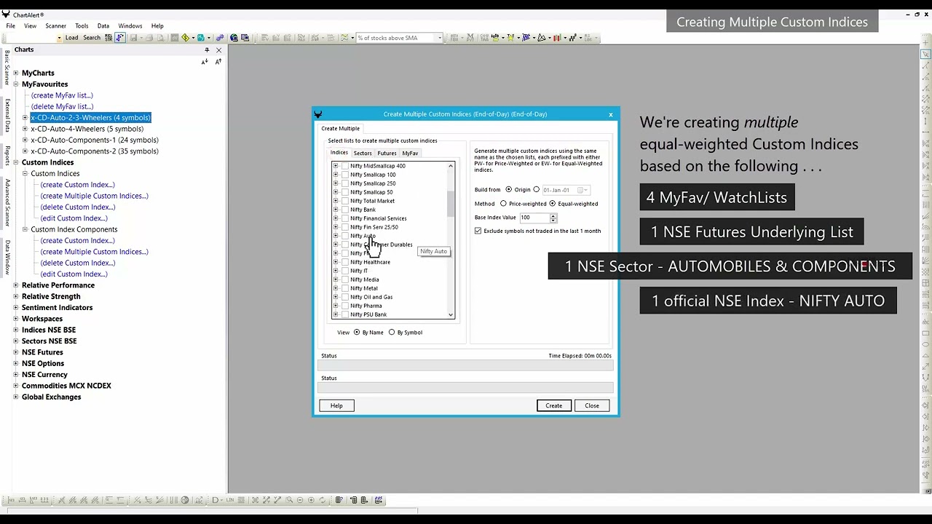Switch to the Sectors tab
932x524 pixels.
point(363,153)
